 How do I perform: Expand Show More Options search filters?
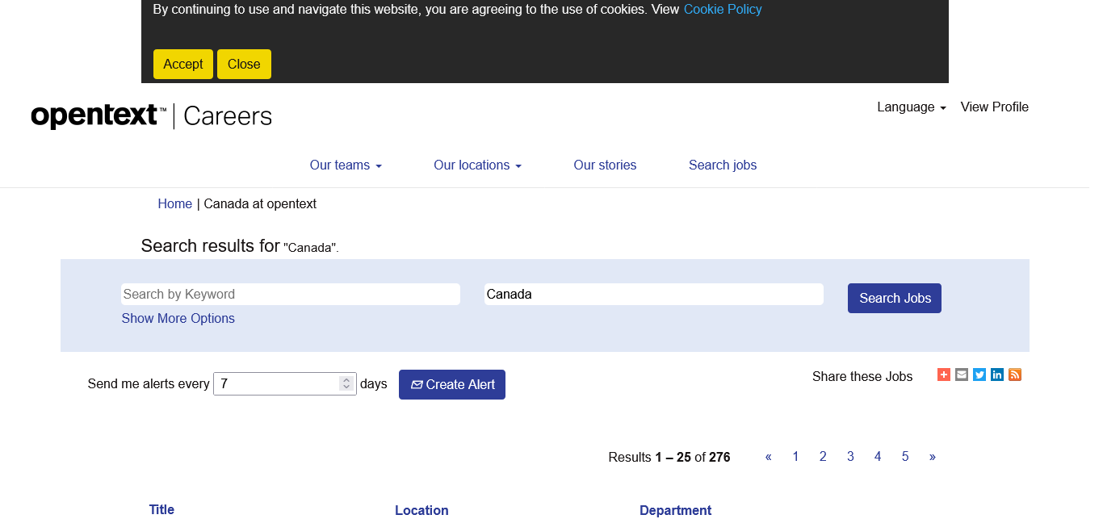point(178,319)
